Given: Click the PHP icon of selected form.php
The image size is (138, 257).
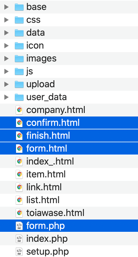Looking at the screenshot, I should [19, 226].
